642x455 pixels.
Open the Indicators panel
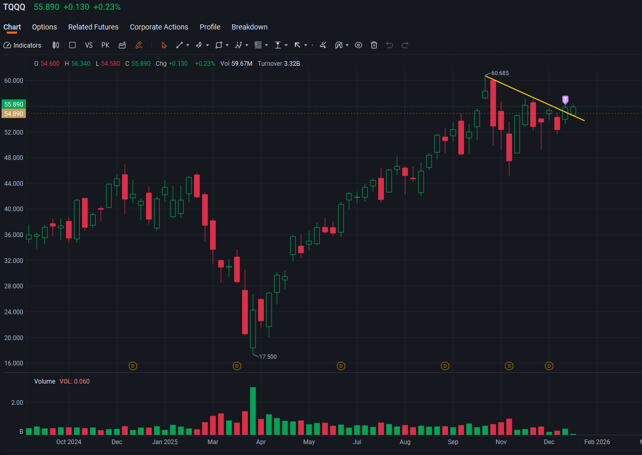[x=22, y=46]
